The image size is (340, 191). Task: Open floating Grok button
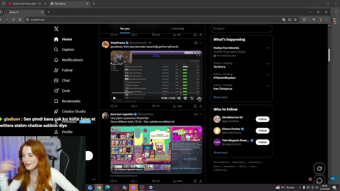pyautogui.click(x=319, y=169)
